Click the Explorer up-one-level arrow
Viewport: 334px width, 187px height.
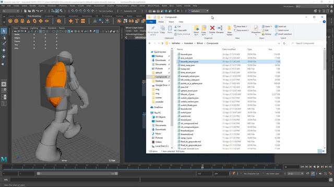[x=162, y=43]
